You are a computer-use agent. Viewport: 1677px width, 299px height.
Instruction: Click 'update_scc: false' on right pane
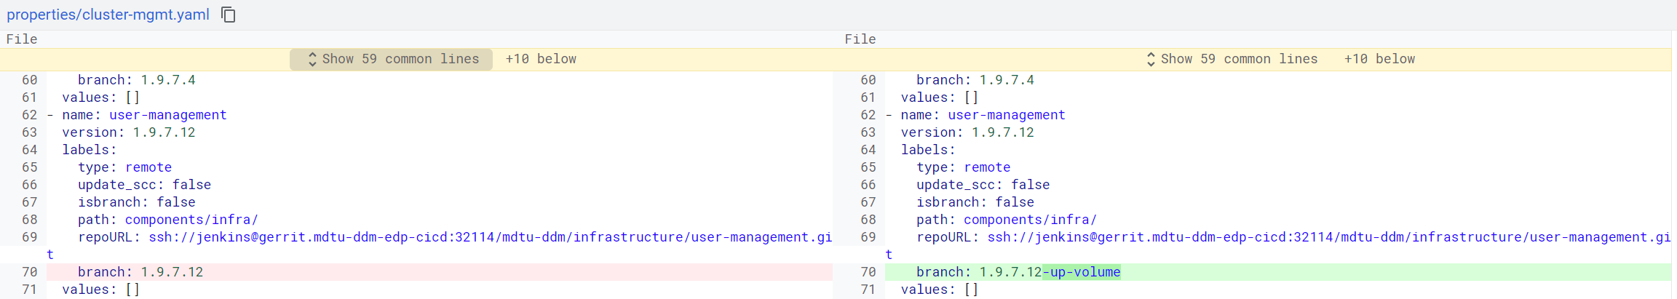(x=983, y=185)
